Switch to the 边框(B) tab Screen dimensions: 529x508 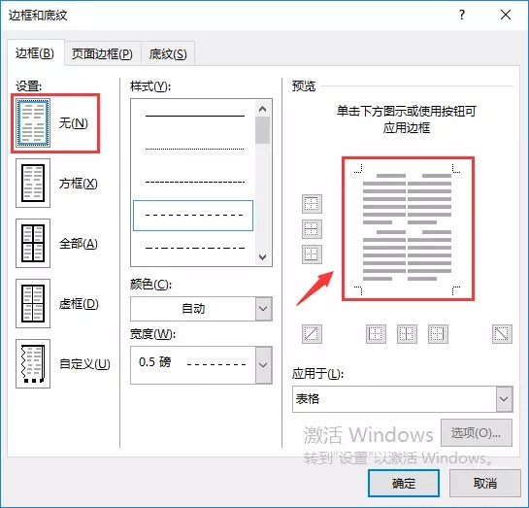coord(35,53)
